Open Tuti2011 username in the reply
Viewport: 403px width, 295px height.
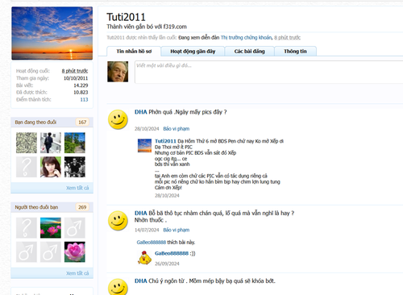(x=165, y=141)
